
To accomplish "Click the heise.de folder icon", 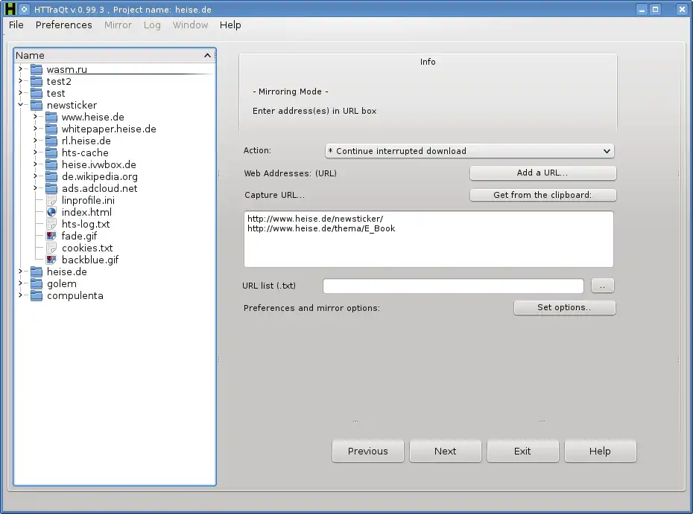I will [x=37, y=272].
